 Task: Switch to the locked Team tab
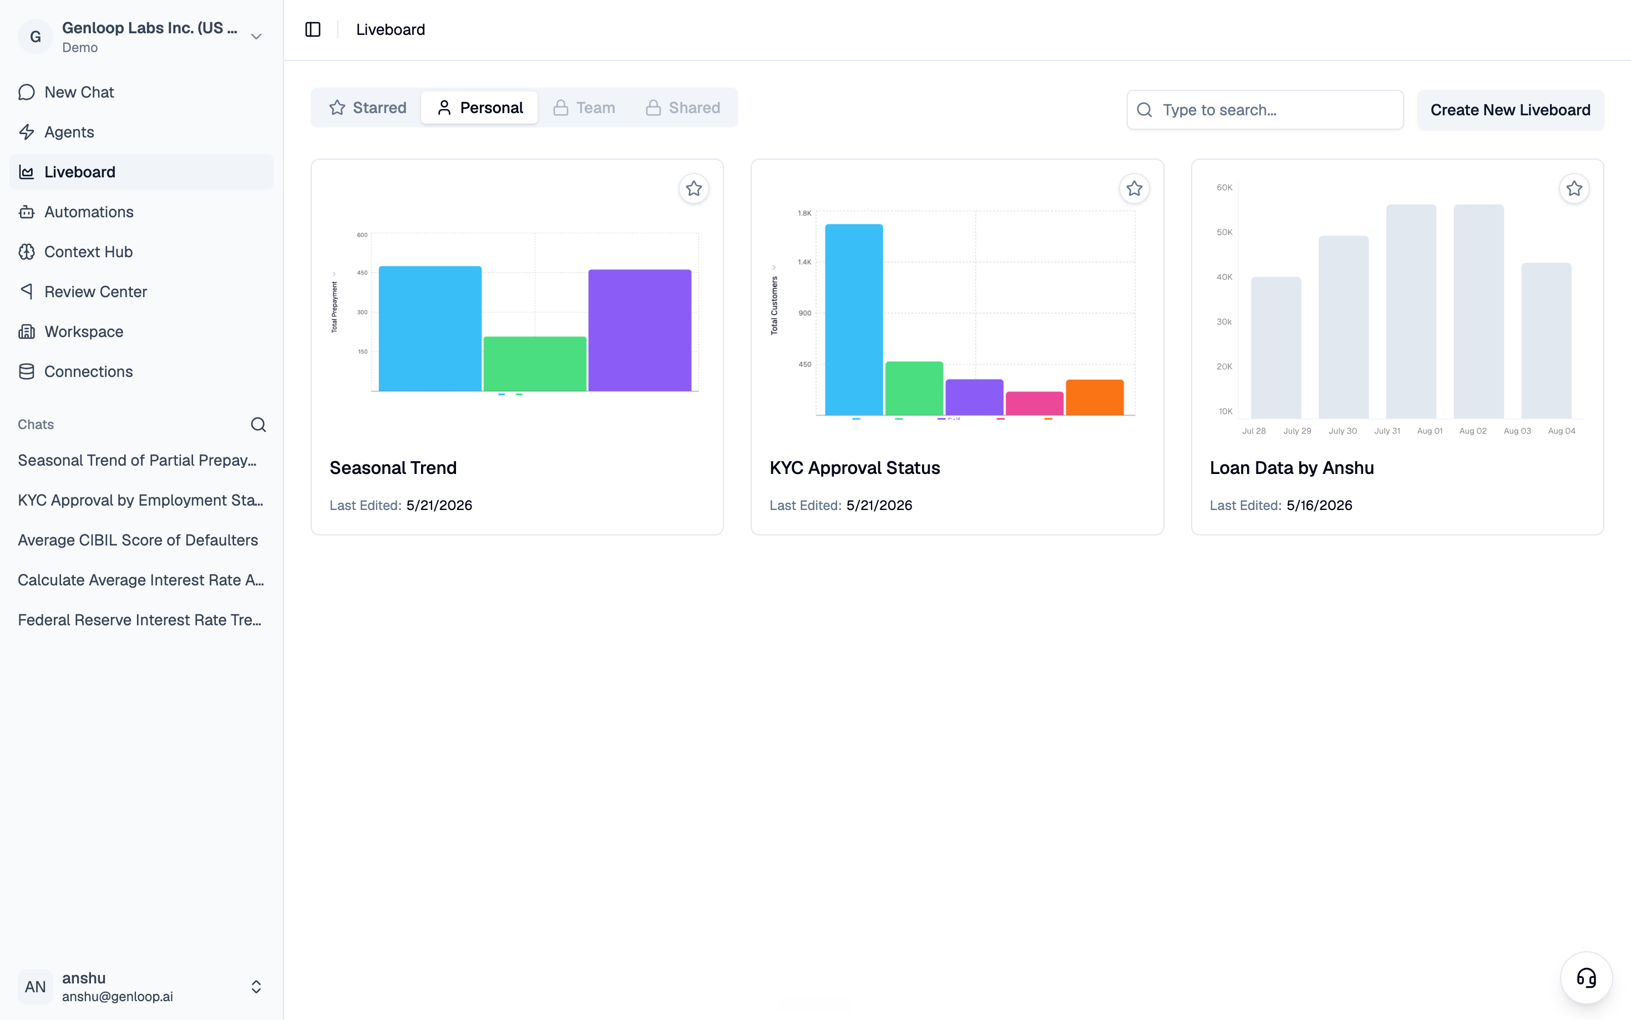585,108
